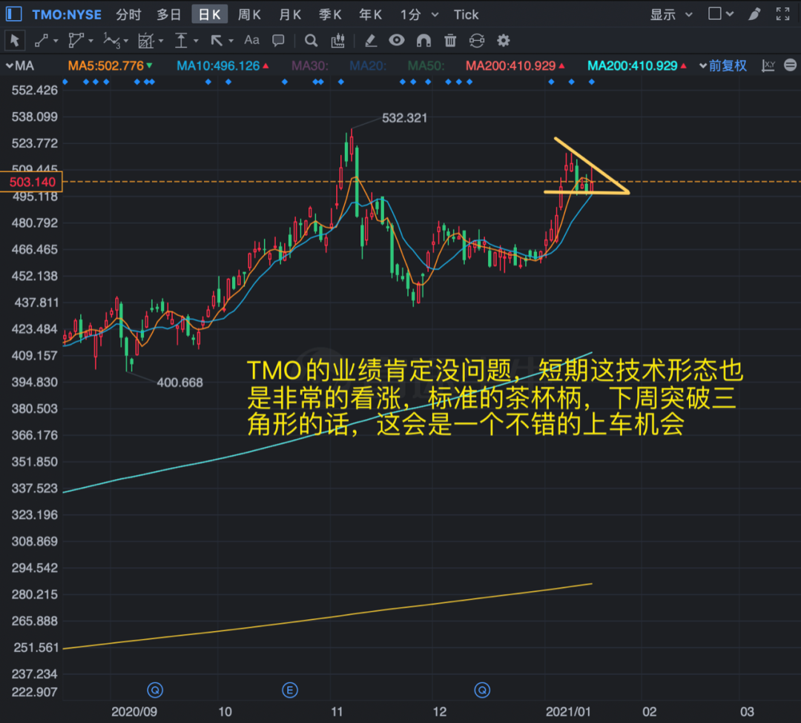Enter fullscreen with the expand icon

[x=782, y=14]
